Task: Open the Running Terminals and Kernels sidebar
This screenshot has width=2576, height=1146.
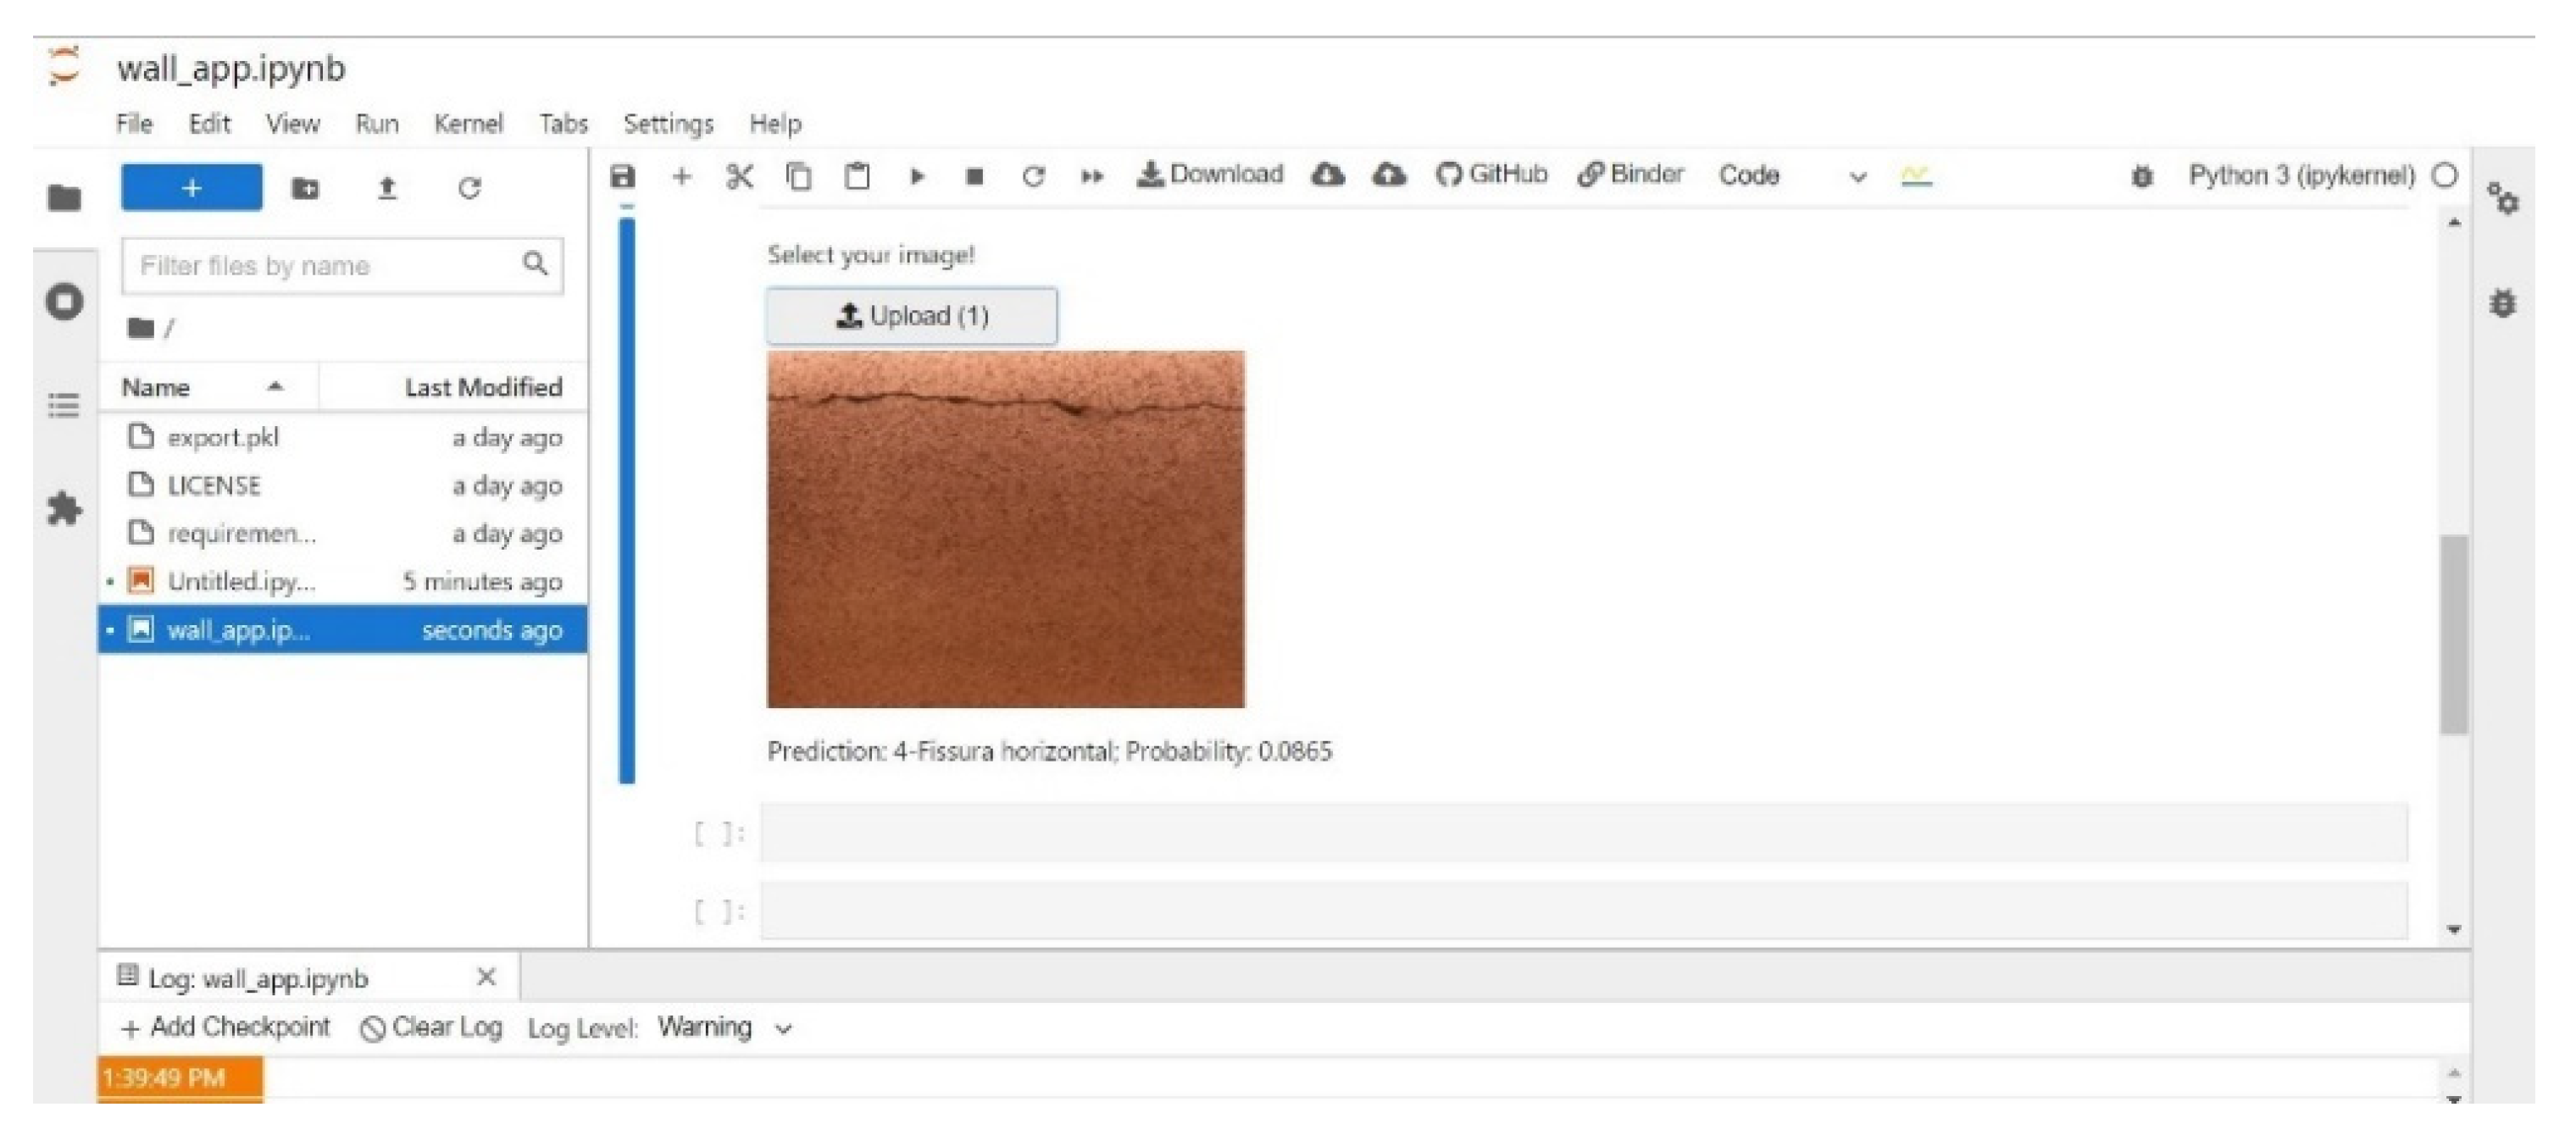Action: coord(64,301)
